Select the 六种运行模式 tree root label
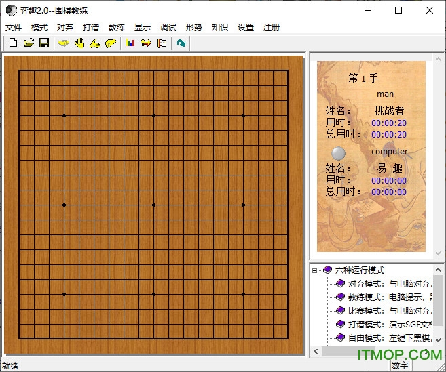The height and width of the screenshot is (372, 446). click(x=360, y=270)
